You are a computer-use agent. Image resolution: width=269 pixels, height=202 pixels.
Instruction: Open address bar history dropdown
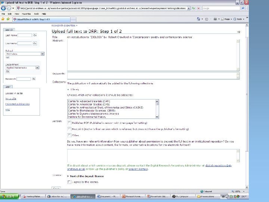(189, 8)
